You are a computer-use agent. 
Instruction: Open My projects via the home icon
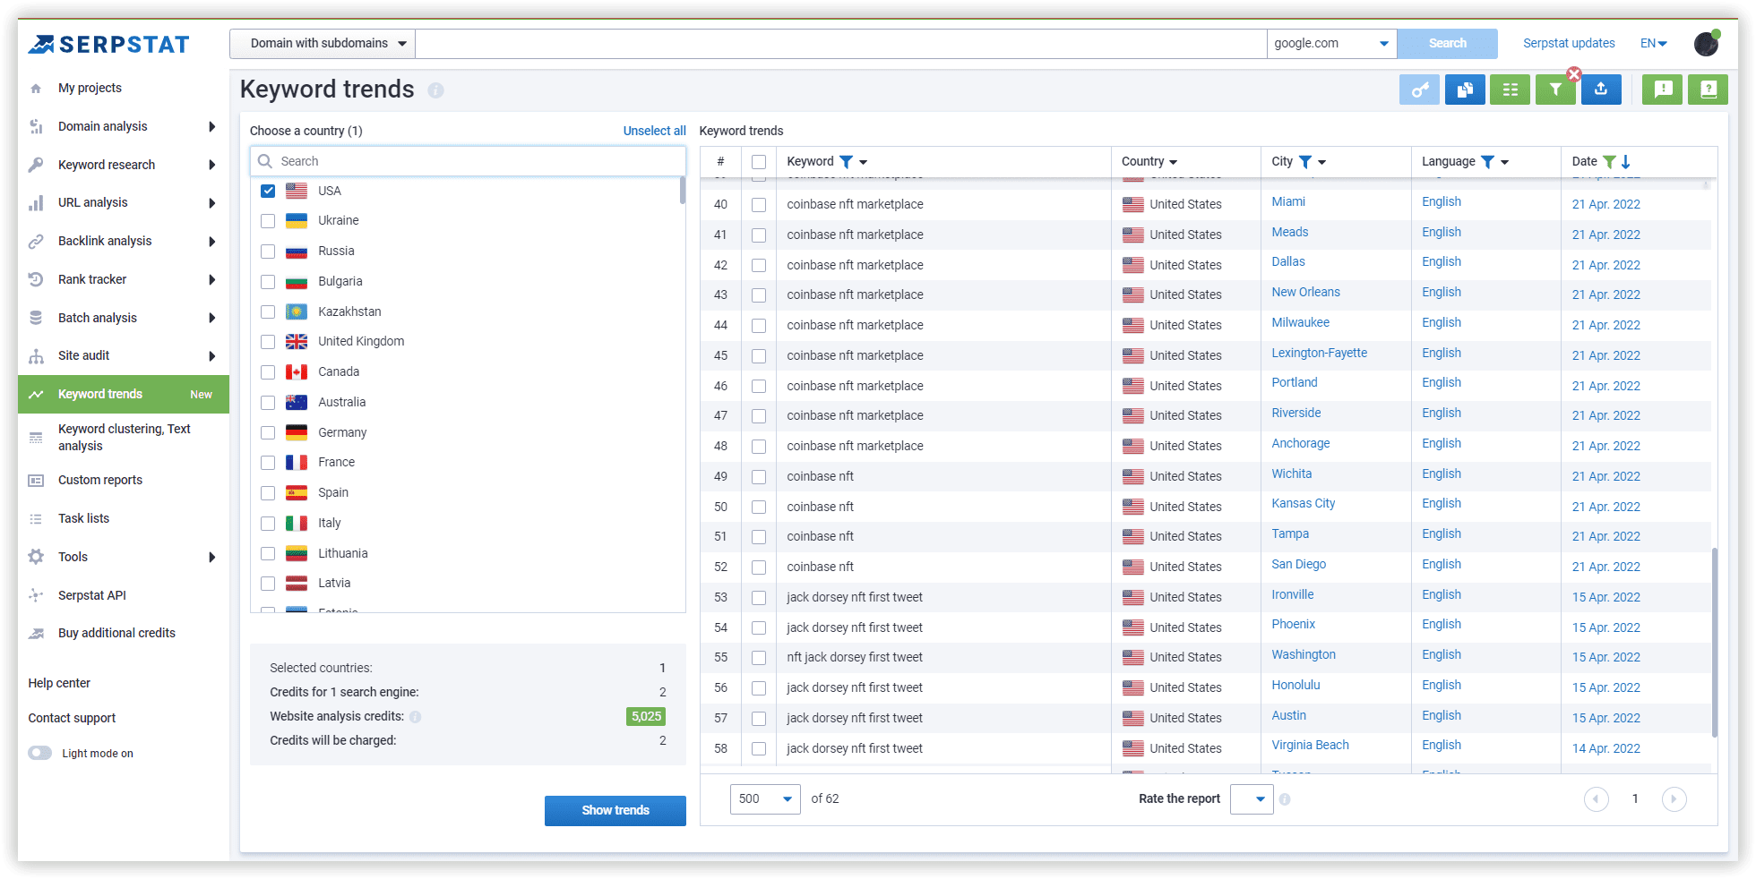36,89
